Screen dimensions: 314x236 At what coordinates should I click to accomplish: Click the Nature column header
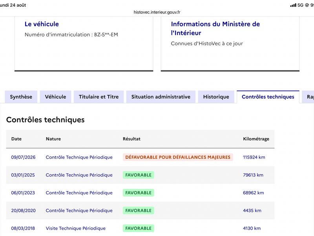[53, 139]
